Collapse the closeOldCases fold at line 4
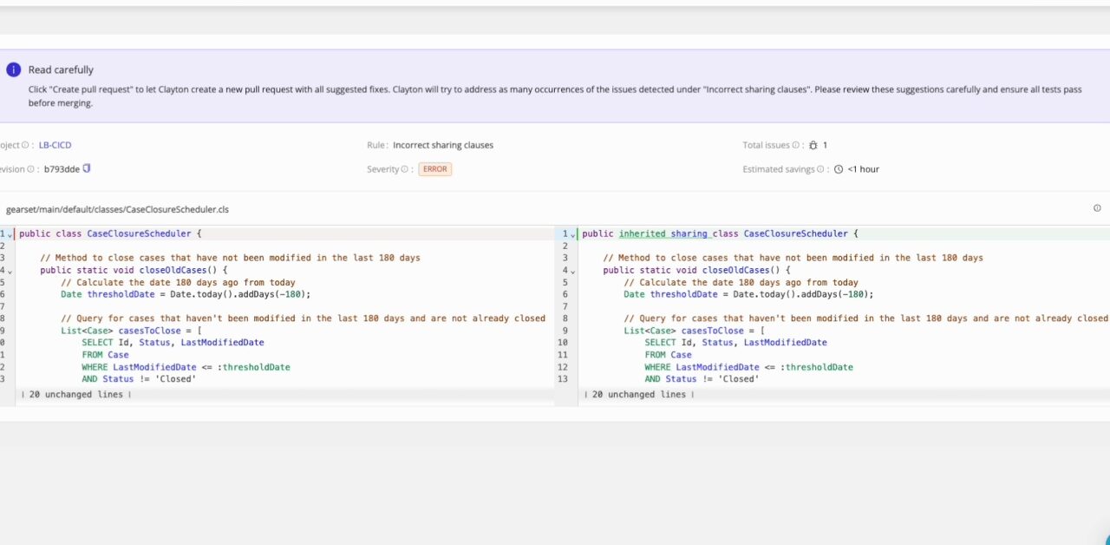1110x545 pixels. point(10,271)
